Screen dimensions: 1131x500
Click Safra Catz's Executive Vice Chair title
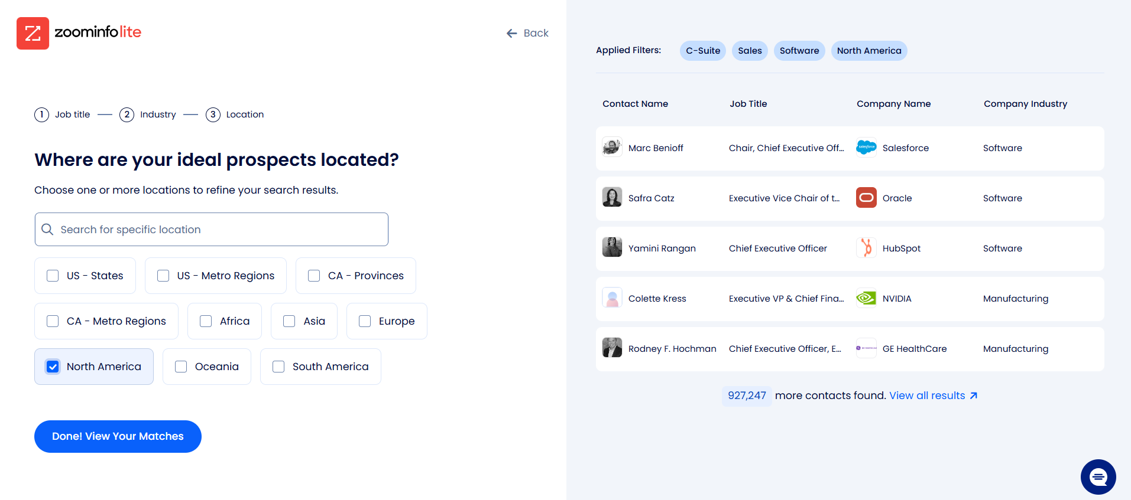coord(784,198)
